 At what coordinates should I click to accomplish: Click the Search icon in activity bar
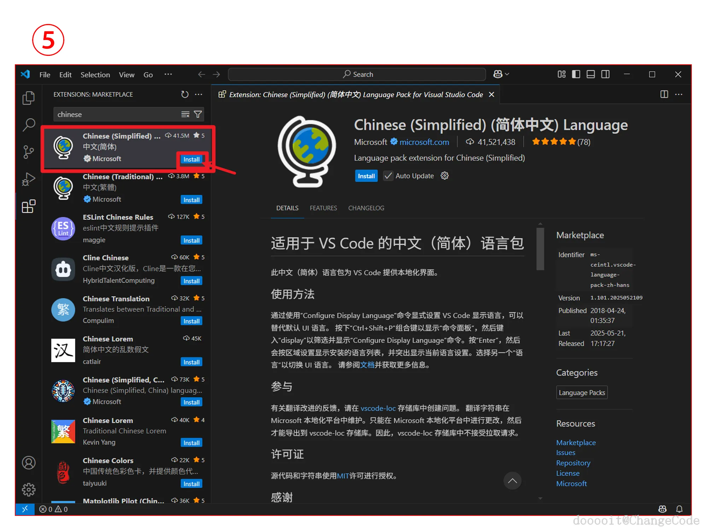tap(28, 125)
